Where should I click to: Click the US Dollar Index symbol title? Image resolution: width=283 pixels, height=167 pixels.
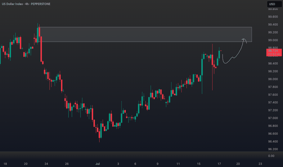point(12,4)
